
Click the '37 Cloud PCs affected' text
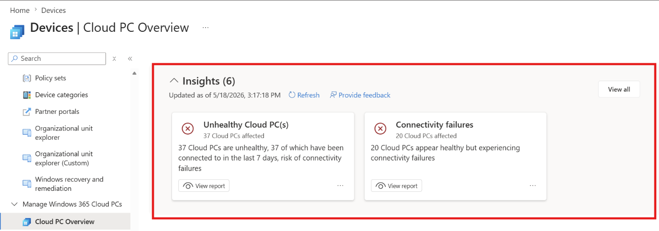click(x=234, y=136)
